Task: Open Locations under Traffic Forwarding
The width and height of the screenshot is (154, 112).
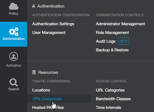Action: 41,90
